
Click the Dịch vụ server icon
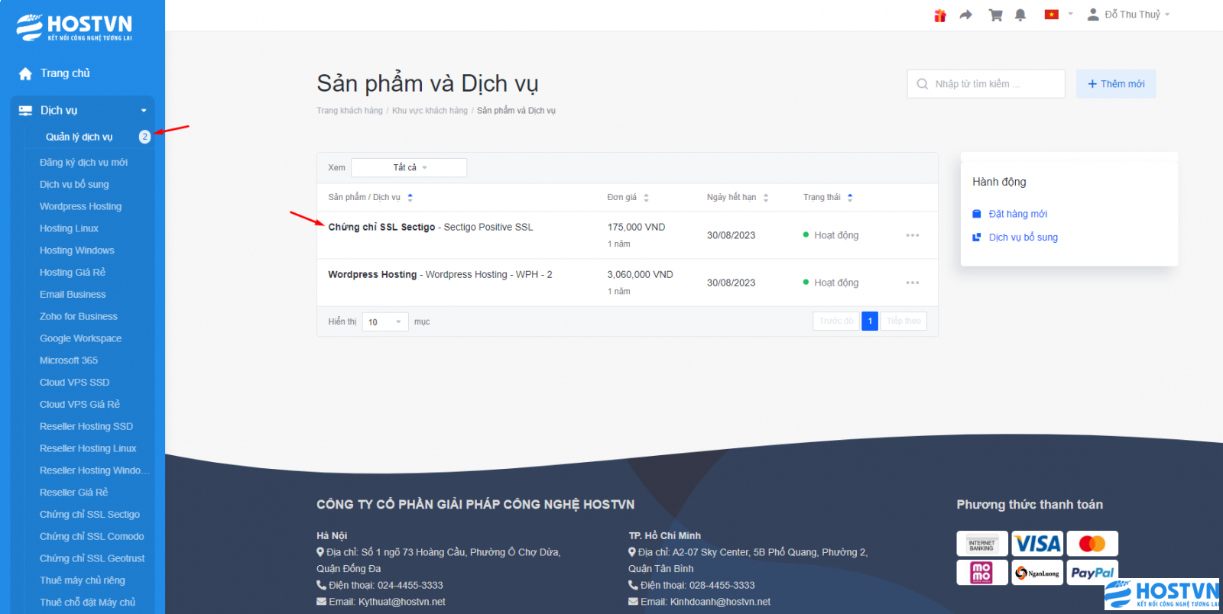pos(25,111)
